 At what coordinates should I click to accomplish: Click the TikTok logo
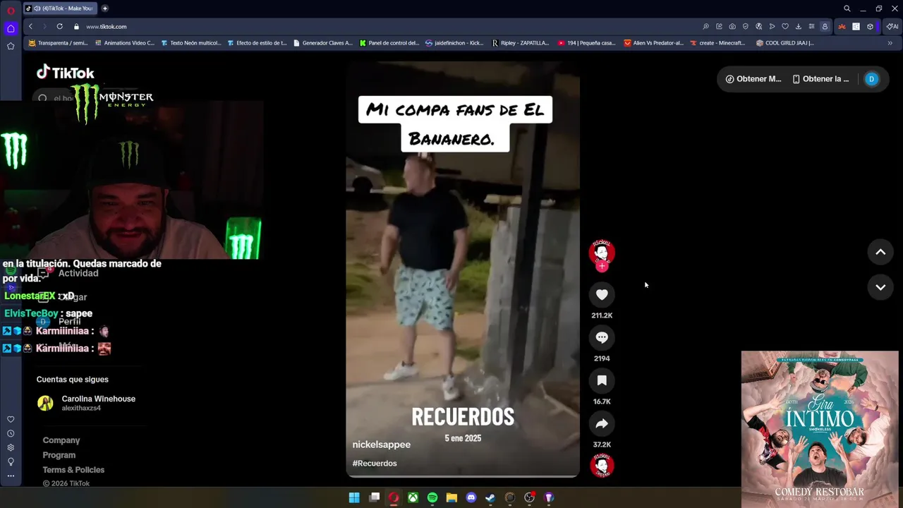click(66, 73)
